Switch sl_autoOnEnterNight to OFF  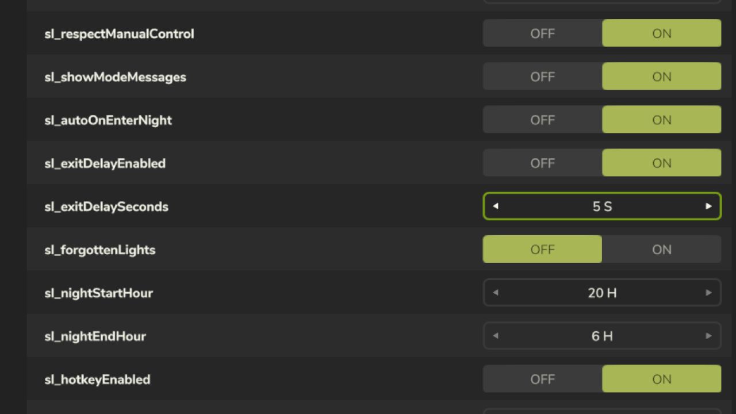pos(542,120)
